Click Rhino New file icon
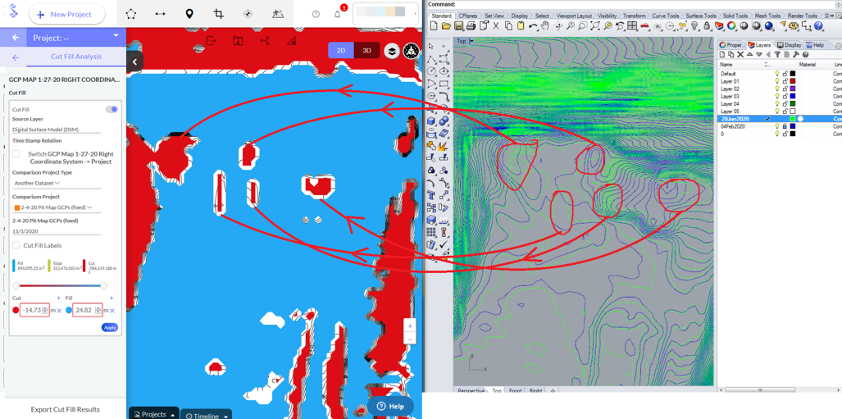 pos(434,25)
